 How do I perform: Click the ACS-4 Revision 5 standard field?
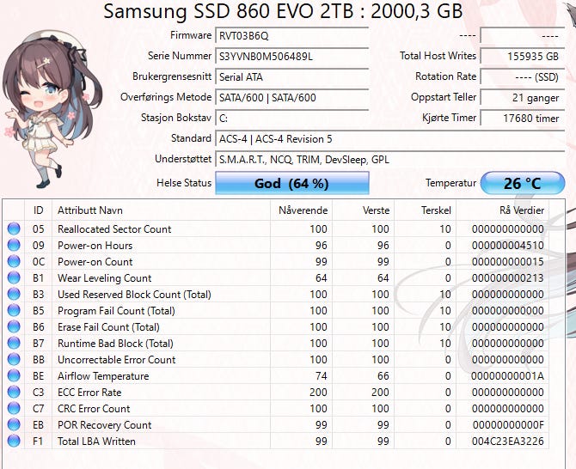[x=390, y=139]
